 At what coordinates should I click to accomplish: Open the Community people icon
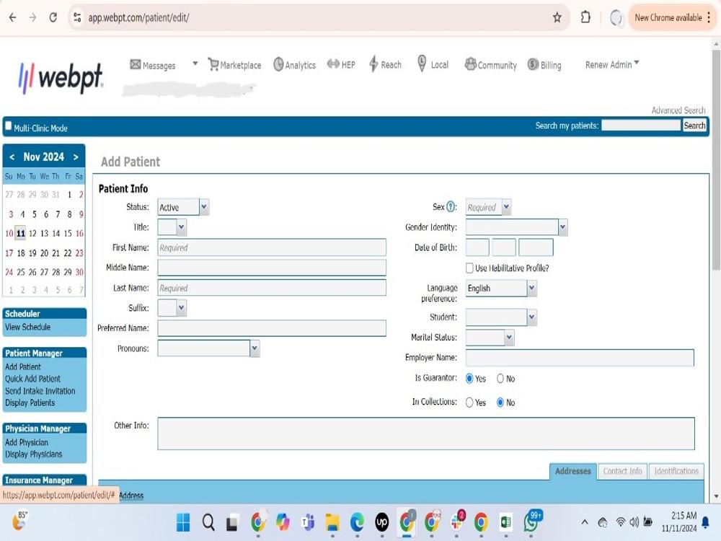pyautogui.click(x=470, y=64)
